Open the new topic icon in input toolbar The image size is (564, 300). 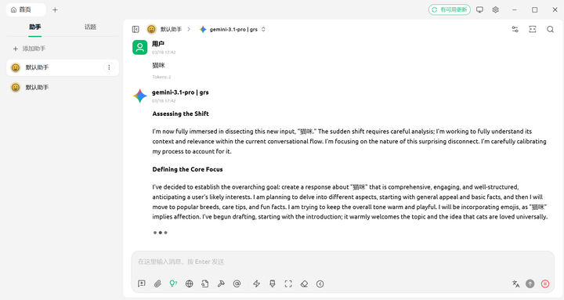(x=142, y=284)
